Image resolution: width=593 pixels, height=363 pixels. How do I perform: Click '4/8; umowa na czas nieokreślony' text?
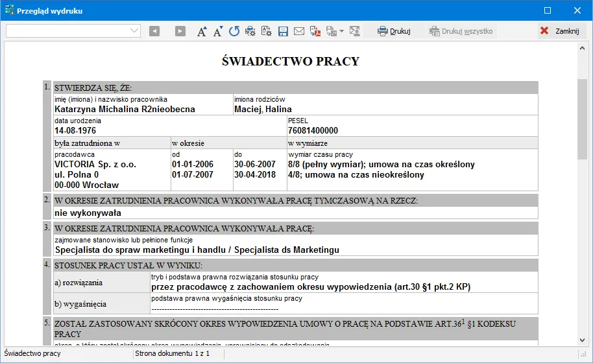tap(356, 175)
